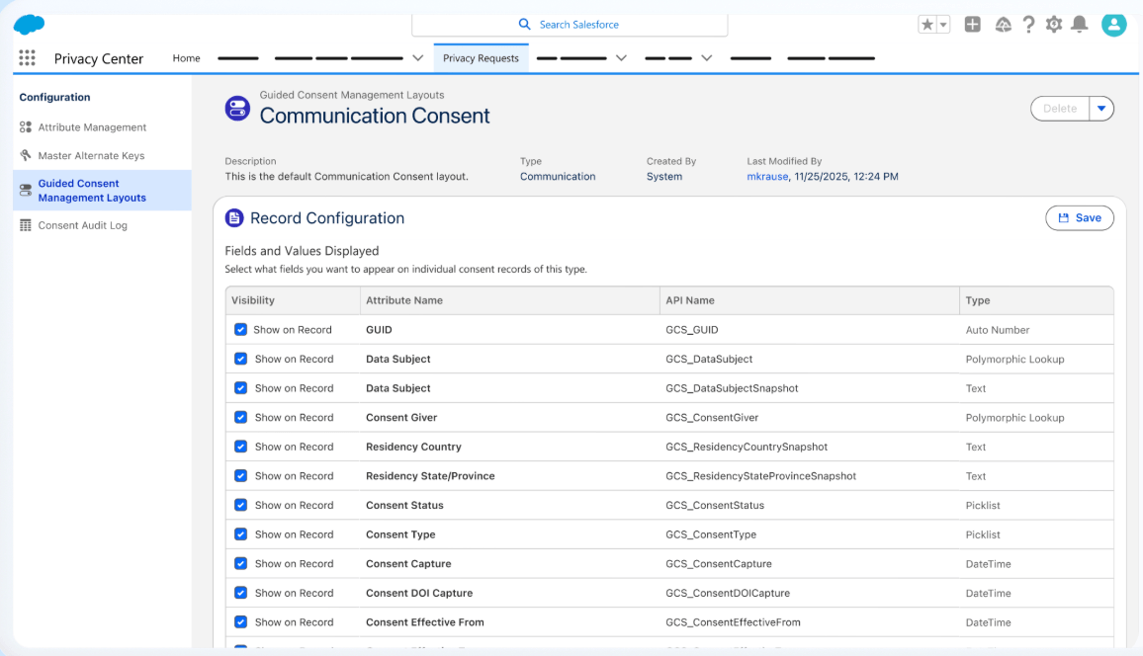Click the Delete button
The image size is (1143, 656).
click(1060, 109)
